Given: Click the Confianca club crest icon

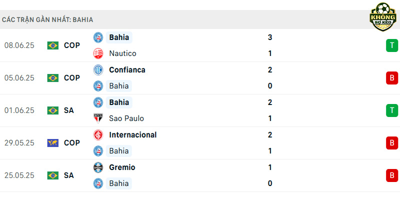Looking at the screenshot, I should [98, 70].
